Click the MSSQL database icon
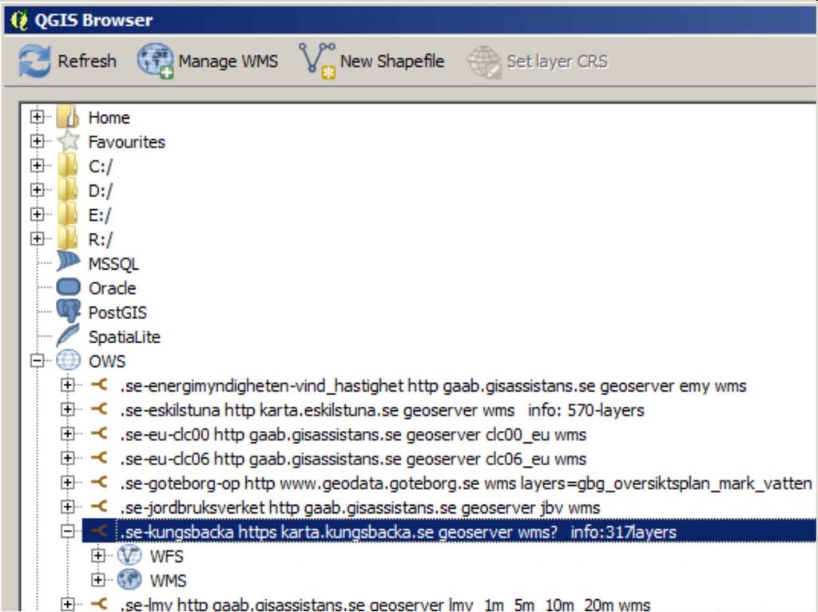 coord(69,262)
